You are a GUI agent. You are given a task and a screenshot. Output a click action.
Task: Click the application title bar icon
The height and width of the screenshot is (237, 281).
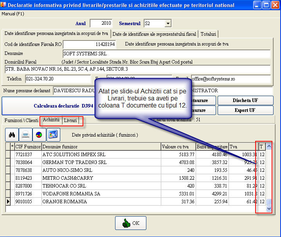4,5
